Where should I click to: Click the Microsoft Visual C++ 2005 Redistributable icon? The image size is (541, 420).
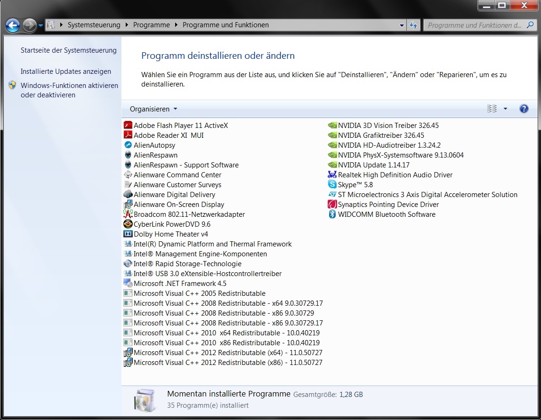128,293
